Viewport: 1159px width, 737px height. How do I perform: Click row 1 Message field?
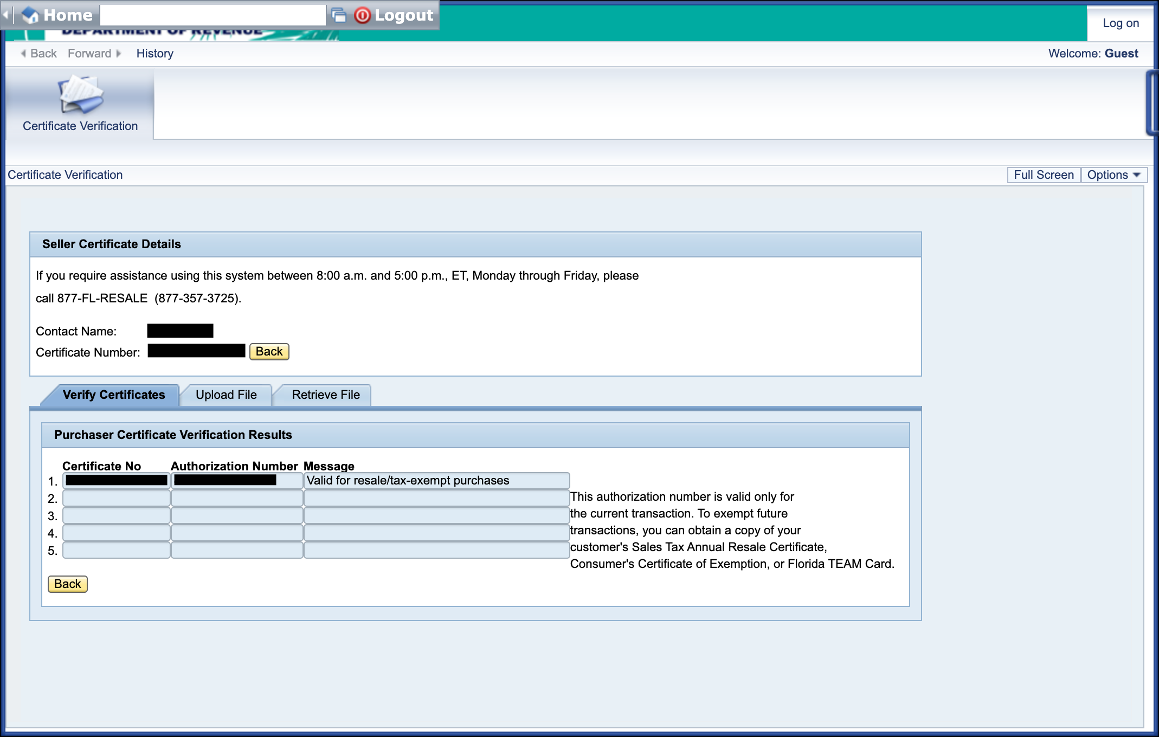pos(436,481)
